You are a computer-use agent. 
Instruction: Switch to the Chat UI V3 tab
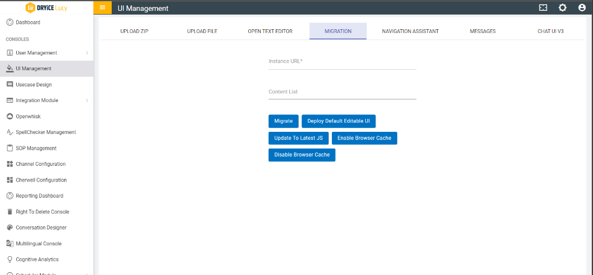coord(550,31)
